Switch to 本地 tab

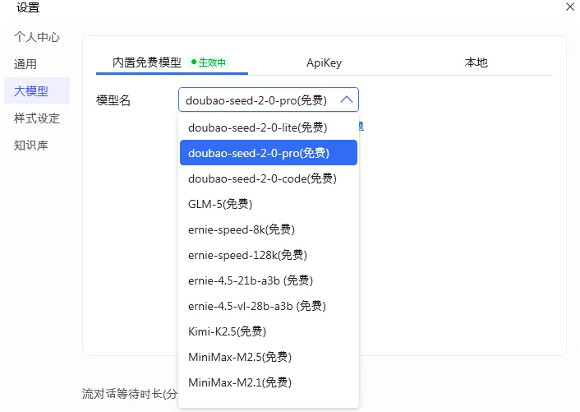tap(476, 62)
